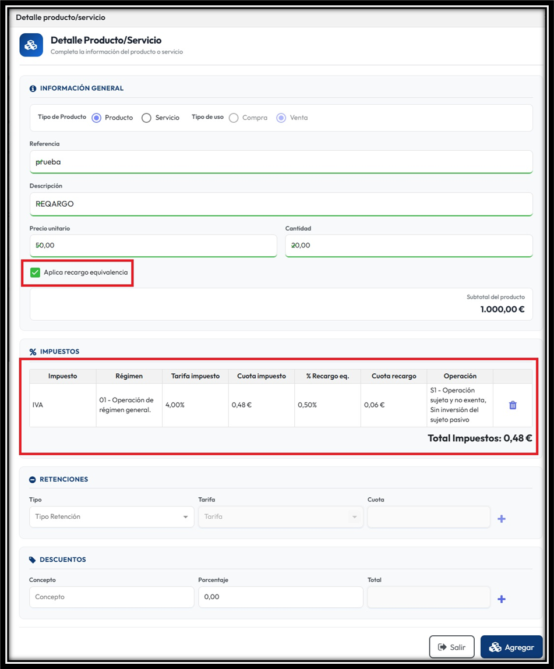Click the Cuota recargo column header
This screenshot has width=554, height=669.
pyautogui.click(x=394, y=376)
